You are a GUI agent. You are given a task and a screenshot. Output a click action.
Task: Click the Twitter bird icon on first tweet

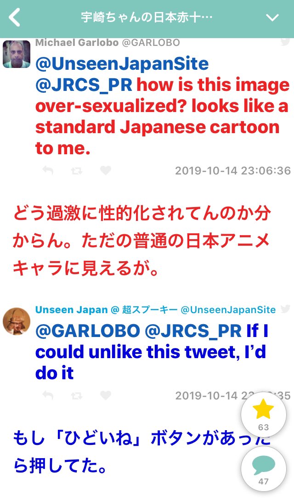285,42
